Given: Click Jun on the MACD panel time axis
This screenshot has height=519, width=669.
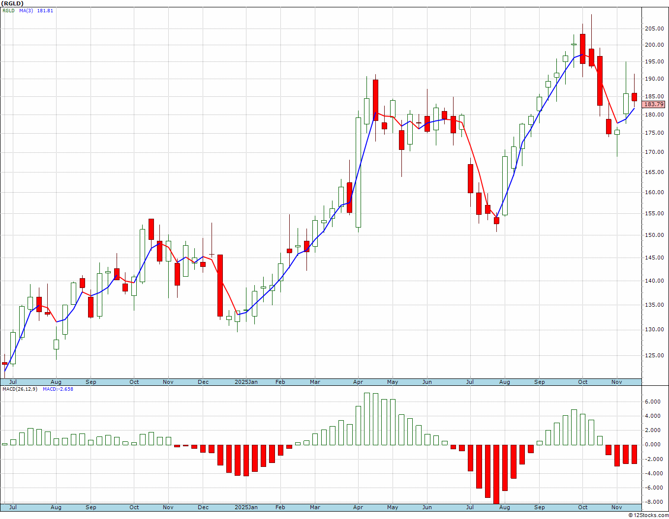Looking at the screenshot, I should [x=427, y=507].
